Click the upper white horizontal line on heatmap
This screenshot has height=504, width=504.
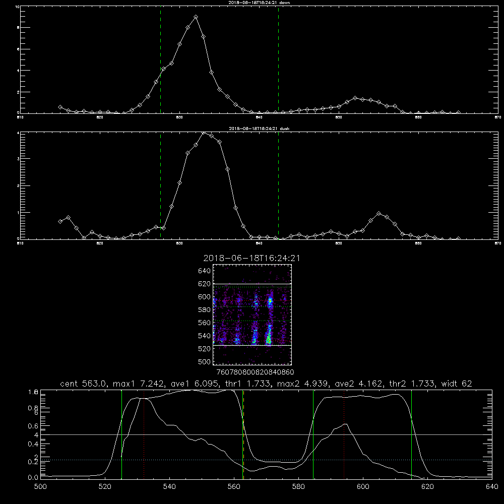point(252,284)
